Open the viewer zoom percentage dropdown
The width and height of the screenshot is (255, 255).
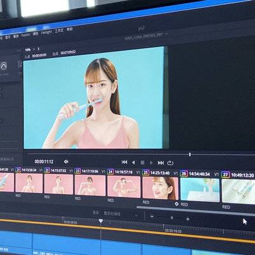tap(30, 50)
